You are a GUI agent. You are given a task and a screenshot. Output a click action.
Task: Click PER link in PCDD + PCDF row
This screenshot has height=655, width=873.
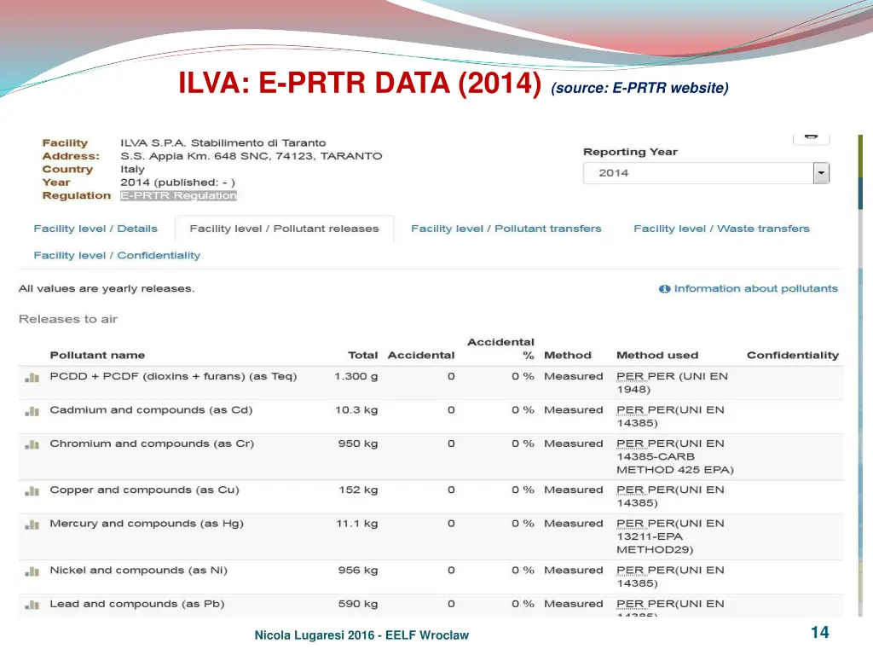tap(630, 376)
